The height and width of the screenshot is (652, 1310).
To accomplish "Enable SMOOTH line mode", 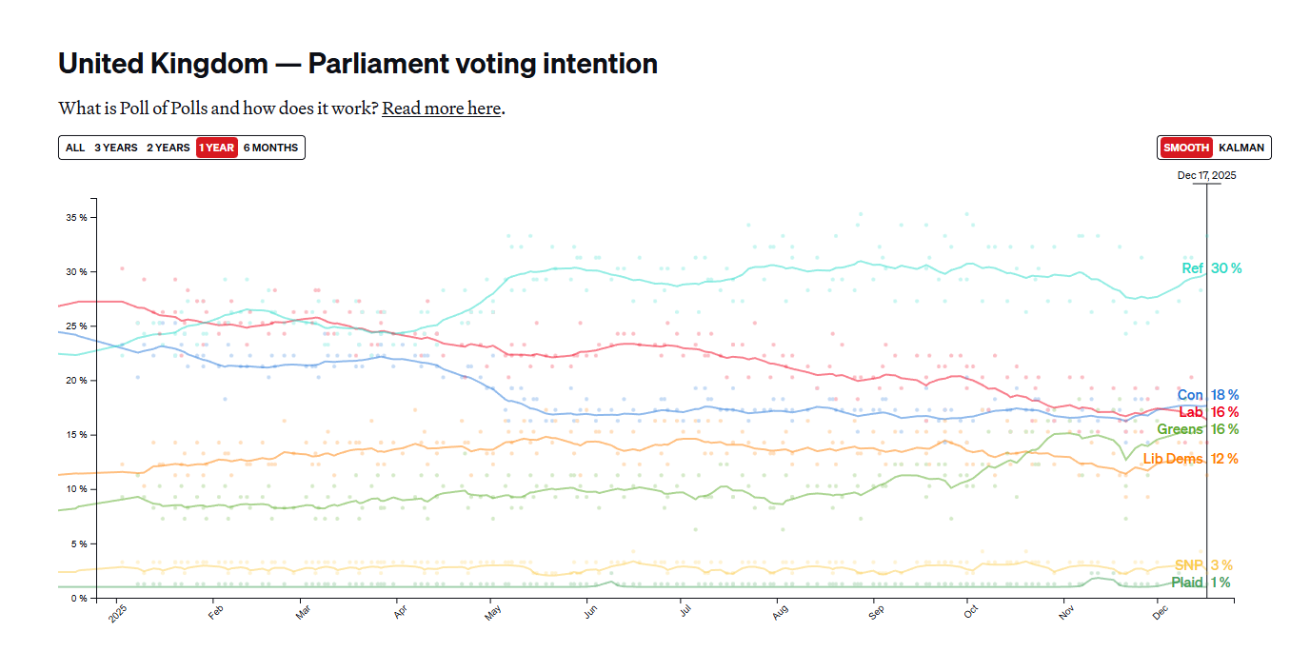I will click(1186, 148).
